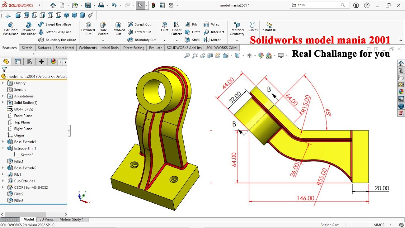Open the Design Library task pane icon
405x228 pixels.
pyautogui.click(x=401, y=70)
